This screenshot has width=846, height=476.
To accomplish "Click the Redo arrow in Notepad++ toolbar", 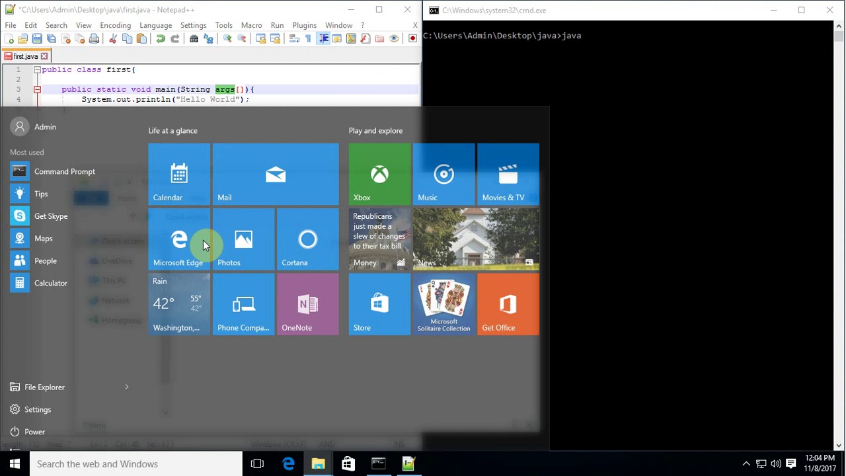I will (174, 39).
